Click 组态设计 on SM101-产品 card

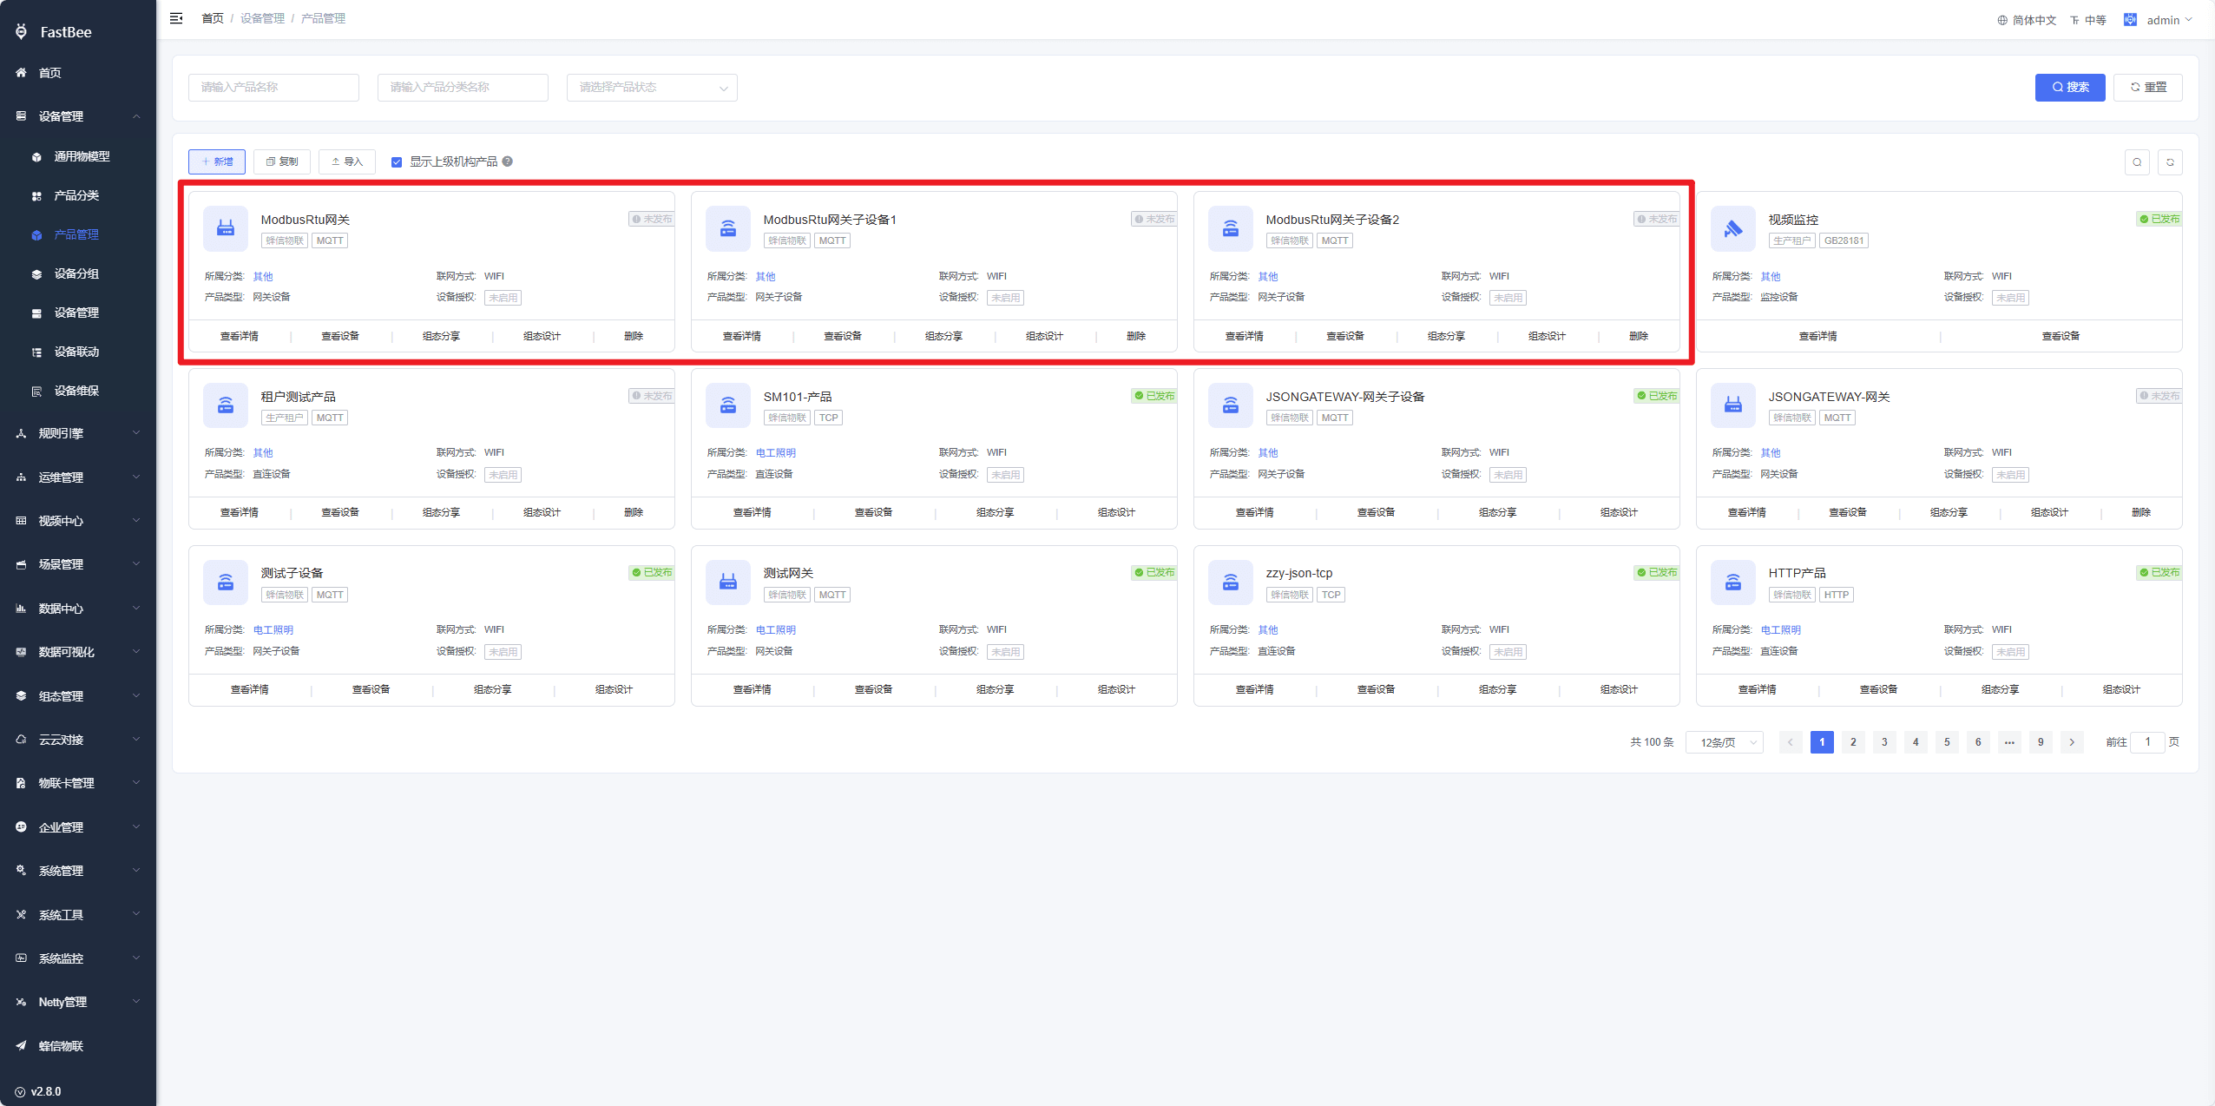(1116, 512)
